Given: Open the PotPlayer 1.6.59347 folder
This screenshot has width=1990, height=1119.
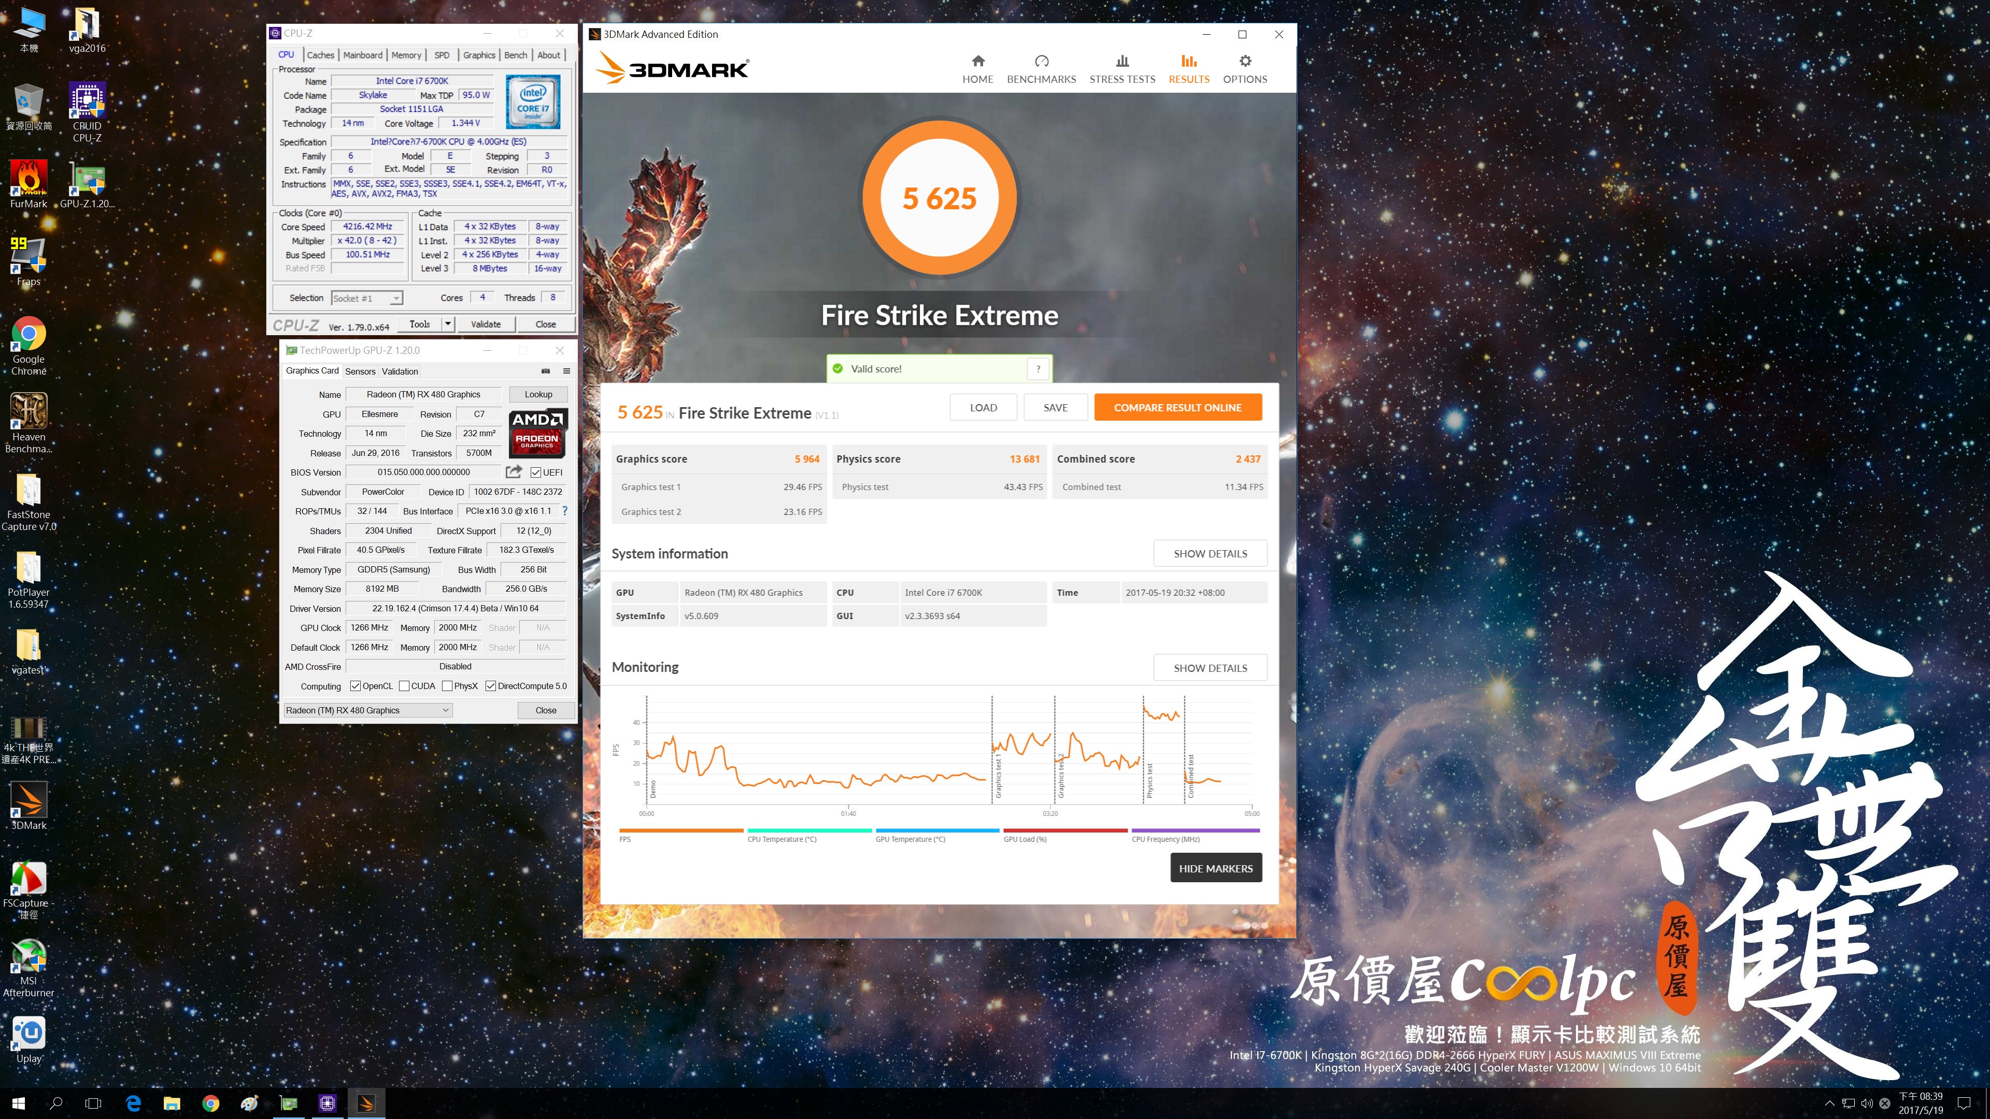Looking at the screenshot, I should tap(29, 580).
